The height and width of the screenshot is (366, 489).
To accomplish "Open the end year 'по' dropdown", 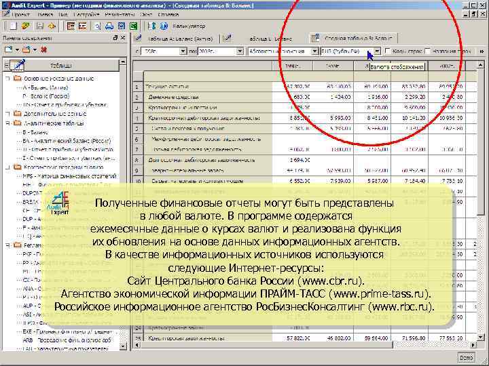I will point(240,51).
